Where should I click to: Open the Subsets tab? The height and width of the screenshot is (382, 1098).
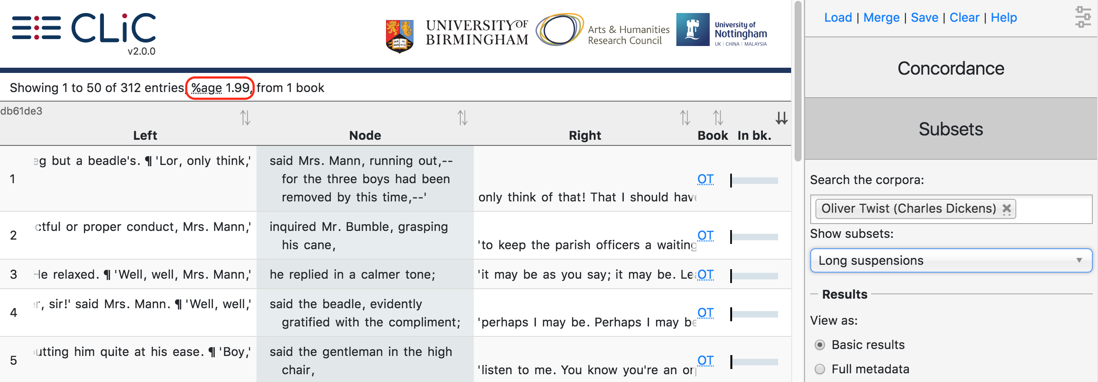[951, 129]
